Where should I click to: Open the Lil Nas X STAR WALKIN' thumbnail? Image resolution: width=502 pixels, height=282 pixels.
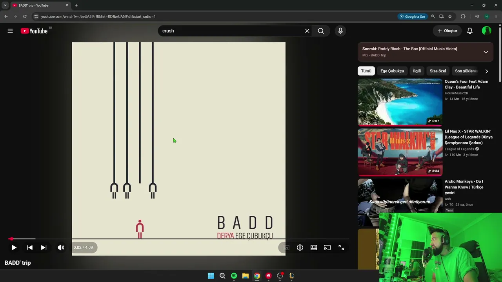400,152
